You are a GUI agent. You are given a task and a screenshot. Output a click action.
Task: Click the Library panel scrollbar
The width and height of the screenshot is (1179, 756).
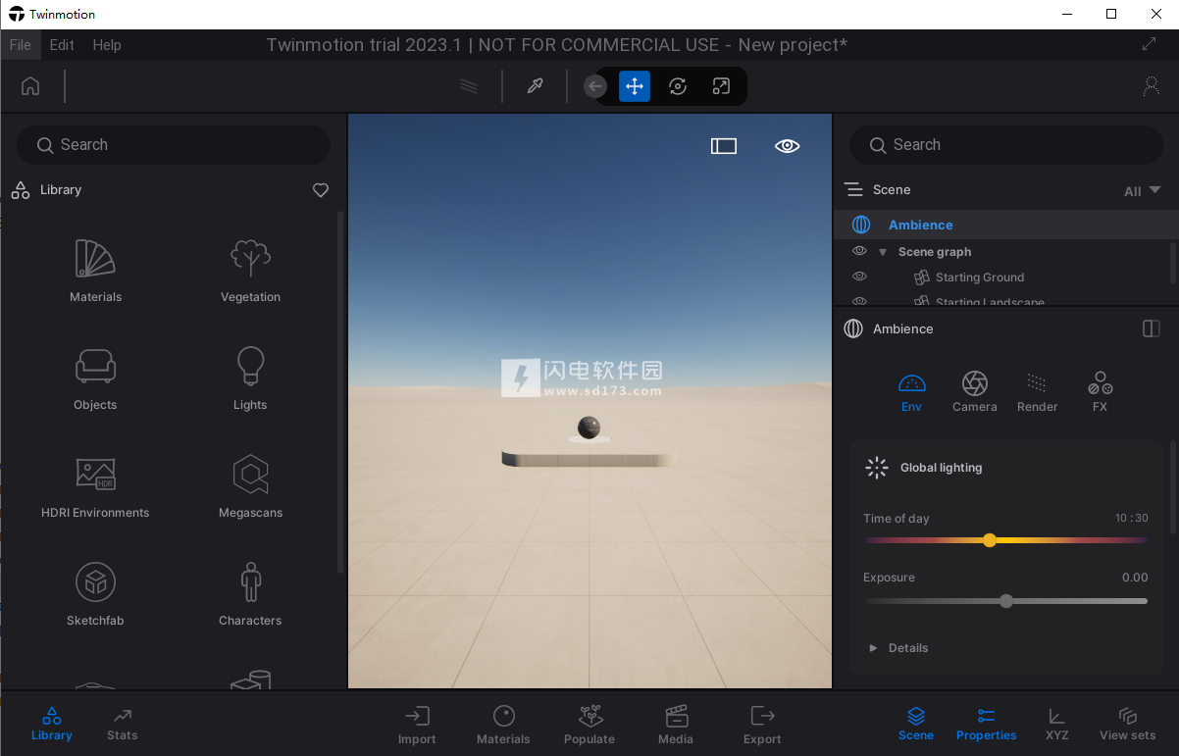(340, 392)
